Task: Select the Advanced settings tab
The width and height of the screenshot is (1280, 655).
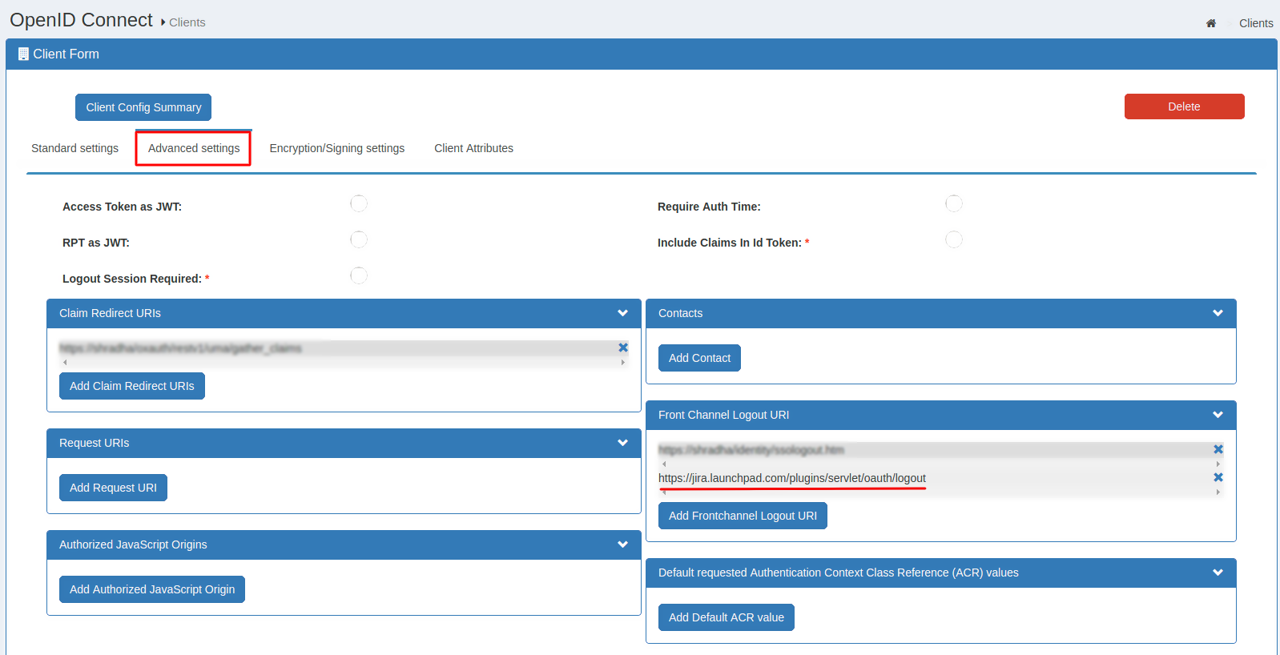Action: pos(194,148)
